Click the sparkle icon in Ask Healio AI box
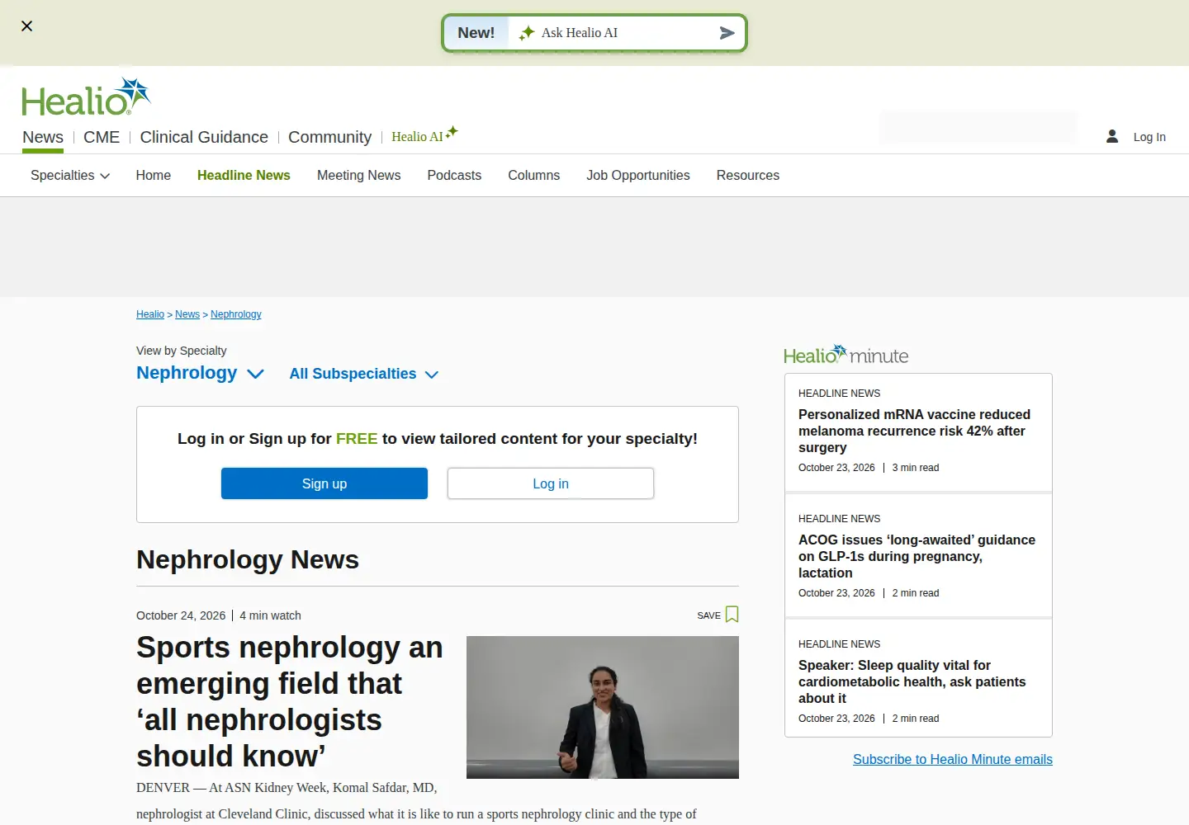 [x=527, y=33]
